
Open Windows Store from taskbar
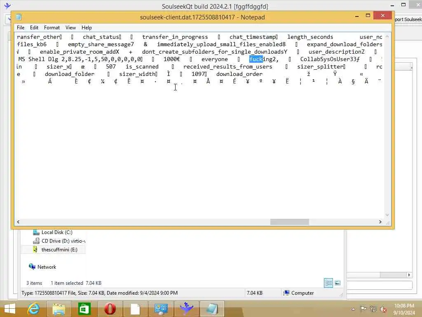(x=84, y=309)
